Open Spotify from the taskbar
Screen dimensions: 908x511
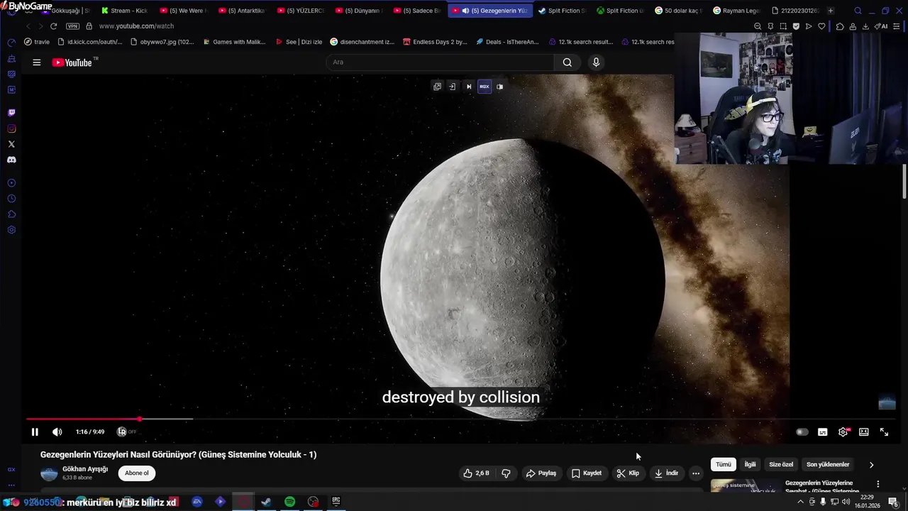click(289, 502)
